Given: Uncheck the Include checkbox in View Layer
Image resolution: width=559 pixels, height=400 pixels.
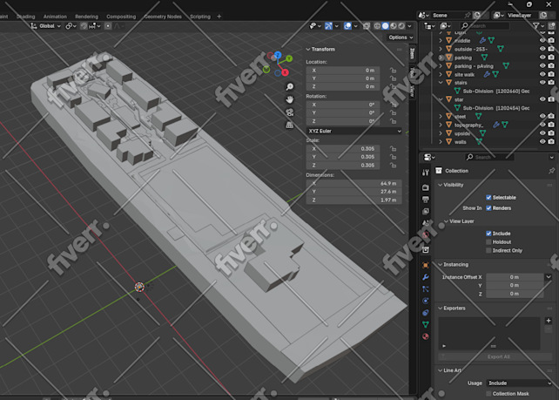Looking at the screenshot, I should coord(488,234).
